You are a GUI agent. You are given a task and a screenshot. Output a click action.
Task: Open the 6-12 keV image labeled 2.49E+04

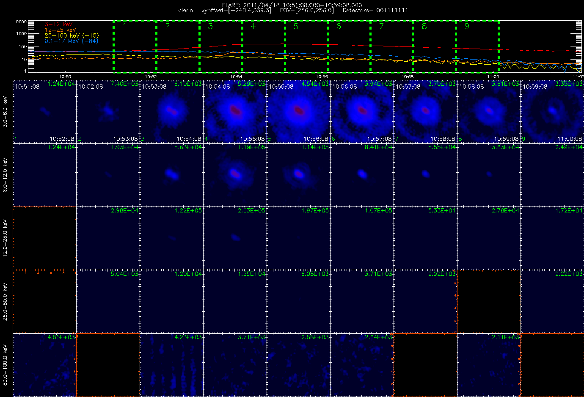tap(553, 174)
